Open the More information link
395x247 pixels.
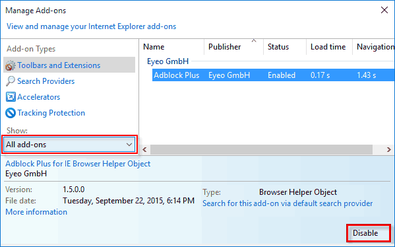[36, 212]
